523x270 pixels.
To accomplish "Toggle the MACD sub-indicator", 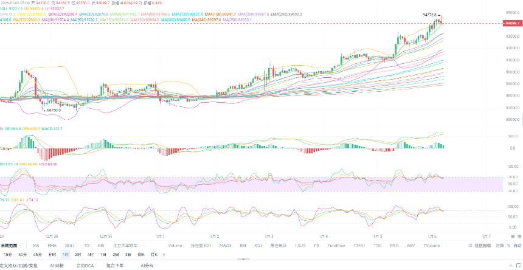I will click(x=225, y=246).
